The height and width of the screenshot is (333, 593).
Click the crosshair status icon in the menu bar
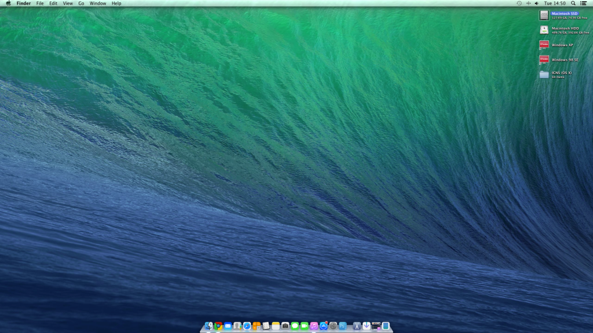point(528,3)
